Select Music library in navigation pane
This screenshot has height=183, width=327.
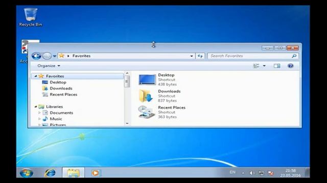click(x=56, y=119)
